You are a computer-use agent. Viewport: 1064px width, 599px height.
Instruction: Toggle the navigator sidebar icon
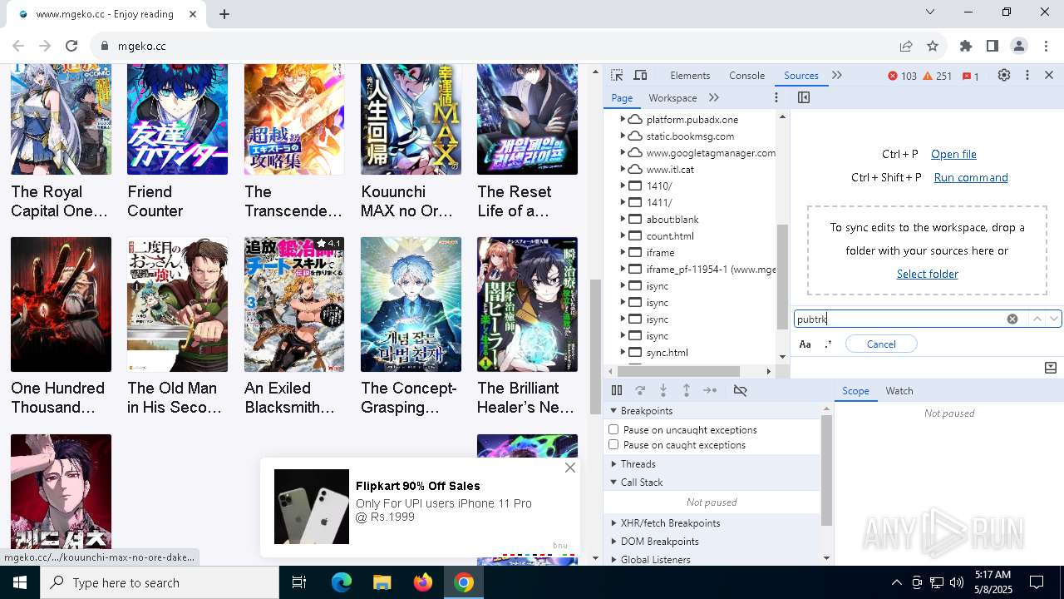tap(804, 97)
